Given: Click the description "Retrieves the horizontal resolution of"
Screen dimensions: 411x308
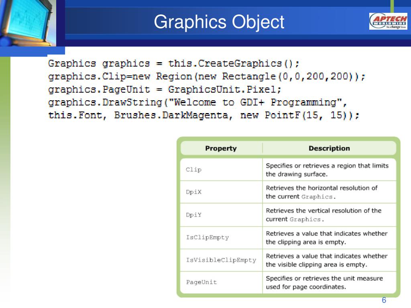Looking at the screenshot, I should 321,188.
